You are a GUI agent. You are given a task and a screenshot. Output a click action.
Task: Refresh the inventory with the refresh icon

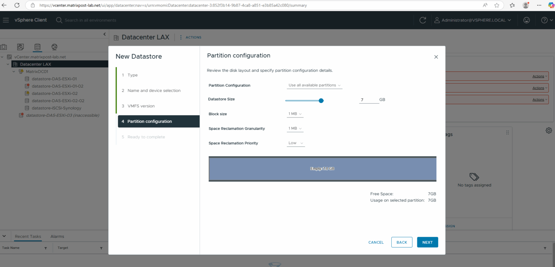click(x=423, y=20)
